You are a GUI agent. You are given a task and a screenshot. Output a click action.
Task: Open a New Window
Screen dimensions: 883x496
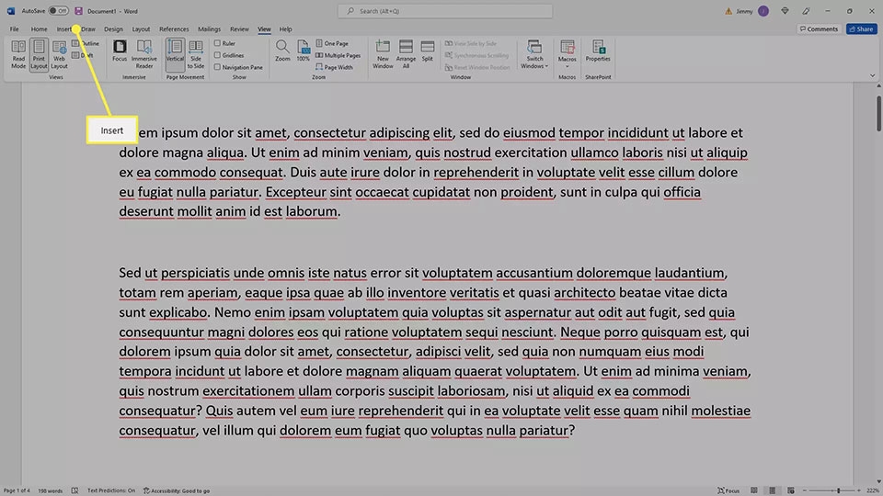[383, 54]
